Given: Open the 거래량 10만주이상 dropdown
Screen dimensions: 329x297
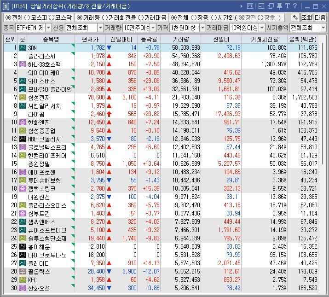Looking at the screenshot, I should (x=153, y=28).
